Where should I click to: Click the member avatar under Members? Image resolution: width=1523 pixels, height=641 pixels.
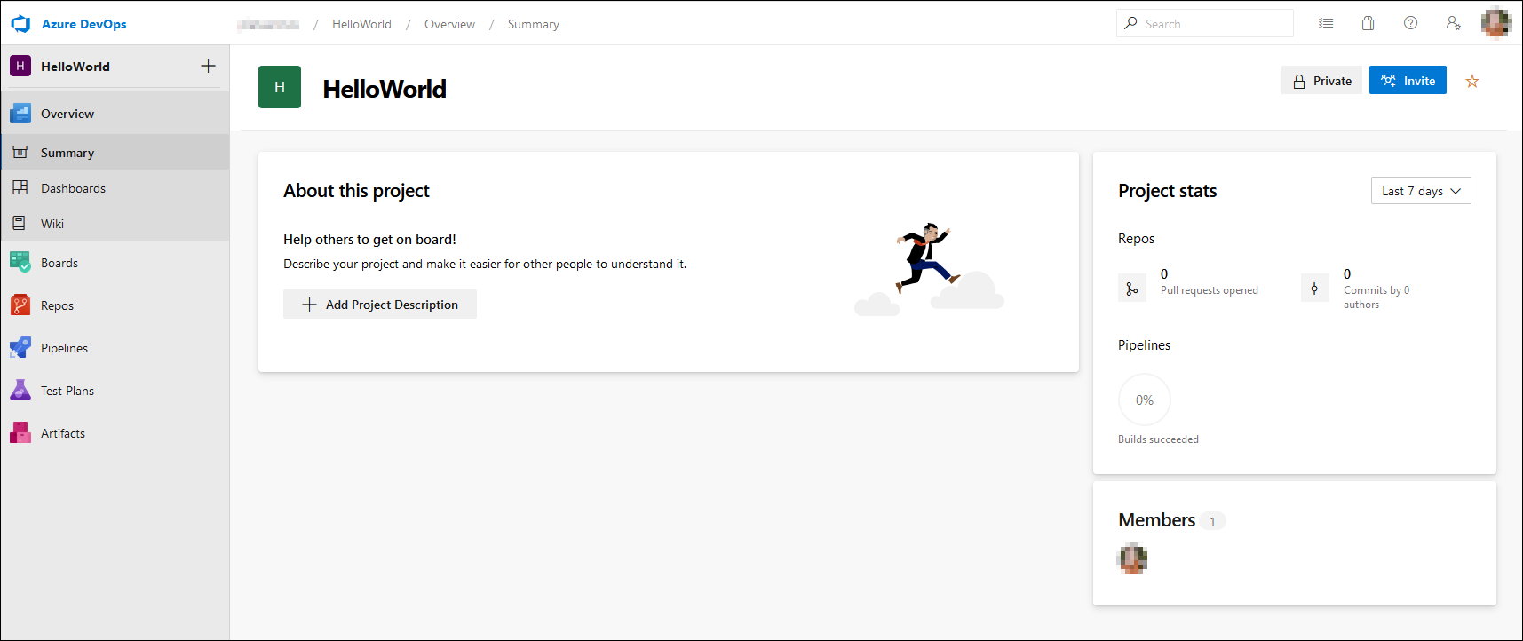tap(1132, 558)
